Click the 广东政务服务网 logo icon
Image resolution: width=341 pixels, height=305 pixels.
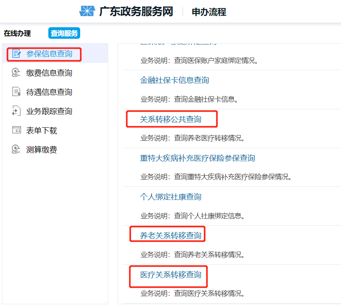click(x=87, y=12)
